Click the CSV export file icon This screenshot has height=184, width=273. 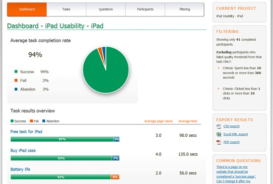pos(219,126)
